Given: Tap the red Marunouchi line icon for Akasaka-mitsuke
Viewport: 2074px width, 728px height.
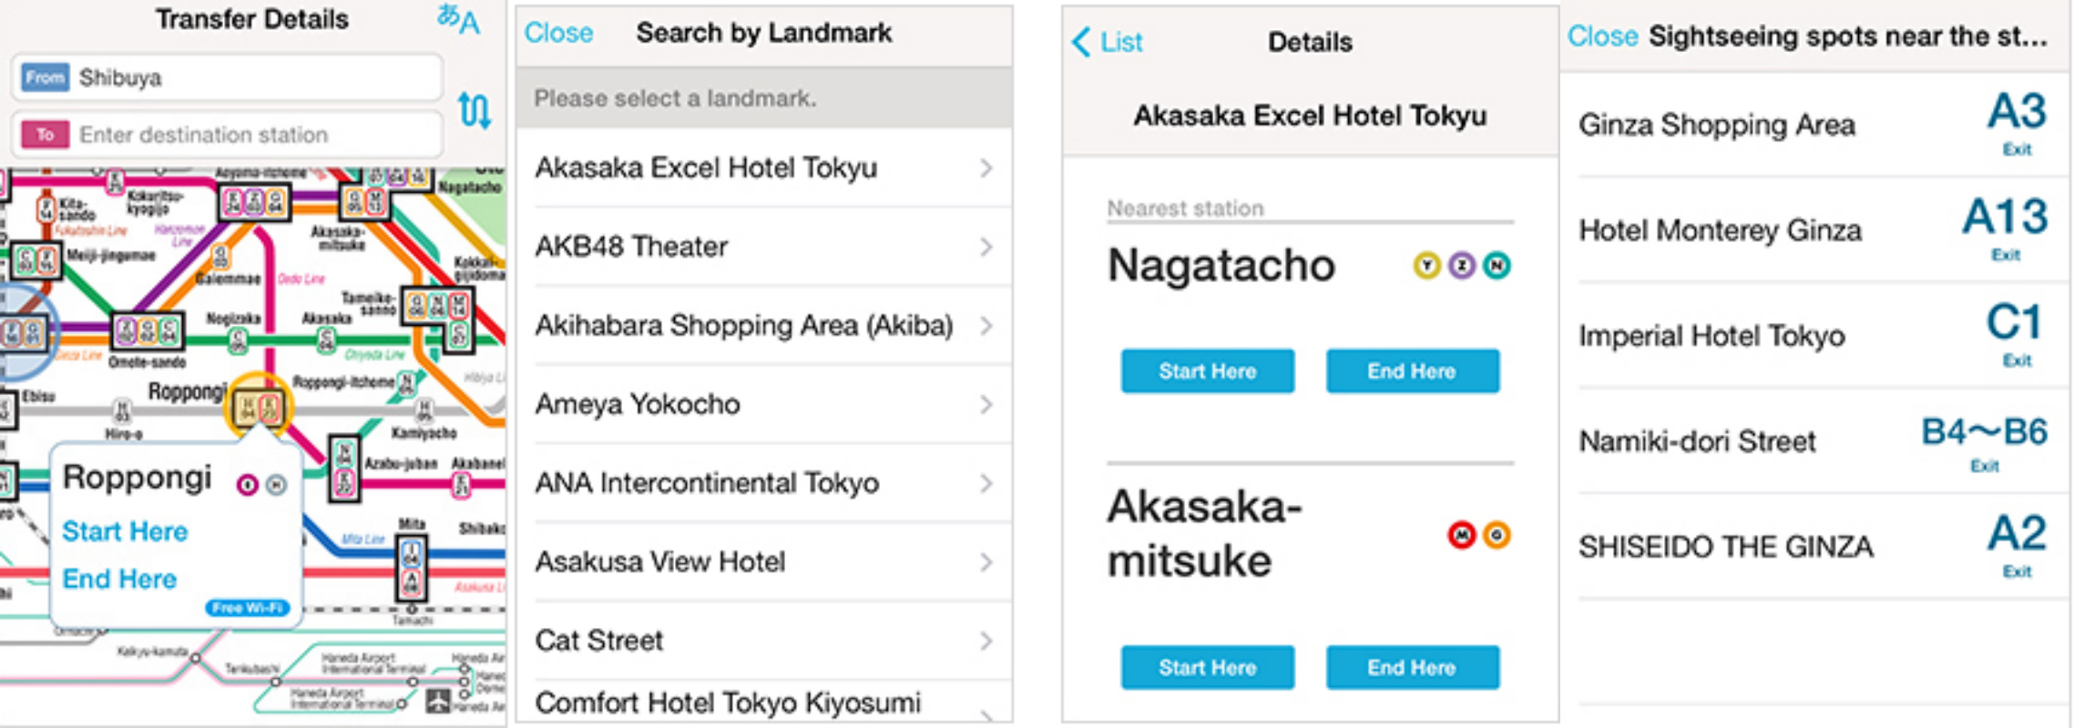Looking at the screenshot, I should point(1461,535).
